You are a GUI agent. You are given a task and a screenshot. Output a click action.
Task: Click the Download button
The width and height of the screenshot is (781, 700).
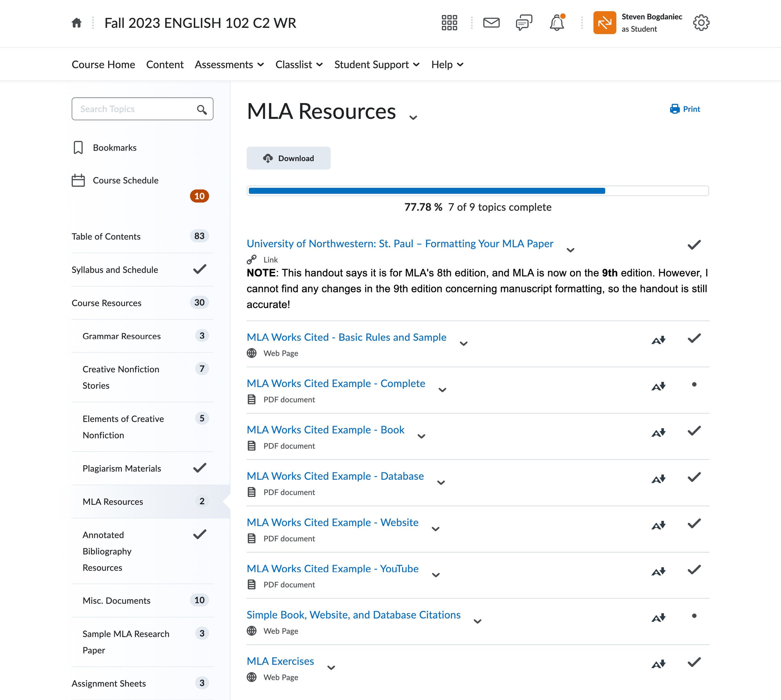click(289, 158)
